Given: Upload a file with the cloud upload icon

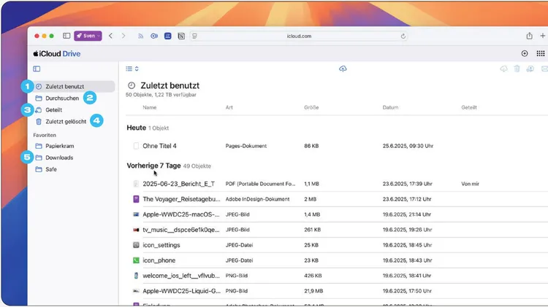Looking at the screenshot, I should [x=343, y=69].
